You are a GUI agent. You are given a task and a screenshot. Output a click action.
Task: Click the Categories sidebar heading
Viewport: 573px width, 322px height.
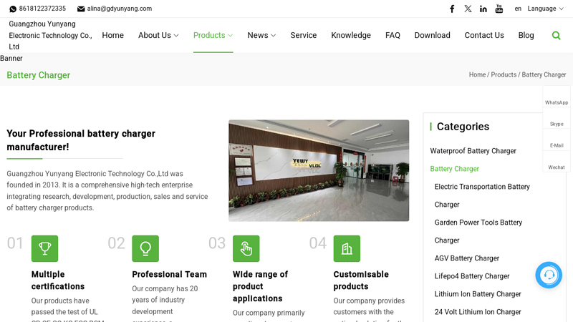463,127
